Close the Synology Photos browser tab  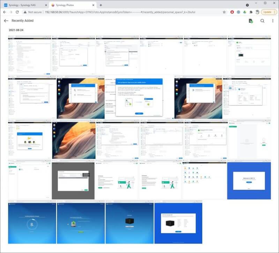(92, 5)
